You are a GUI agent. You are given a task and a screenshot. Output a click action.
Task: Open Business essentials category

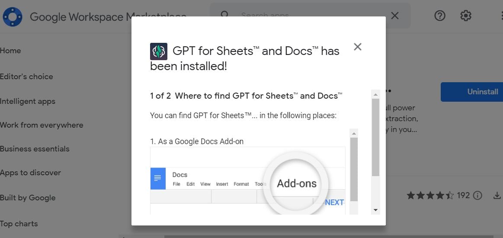[35, 149]
